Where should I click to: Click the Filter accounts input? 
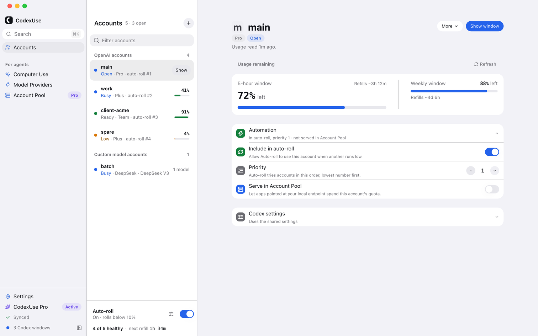point(142,41)
